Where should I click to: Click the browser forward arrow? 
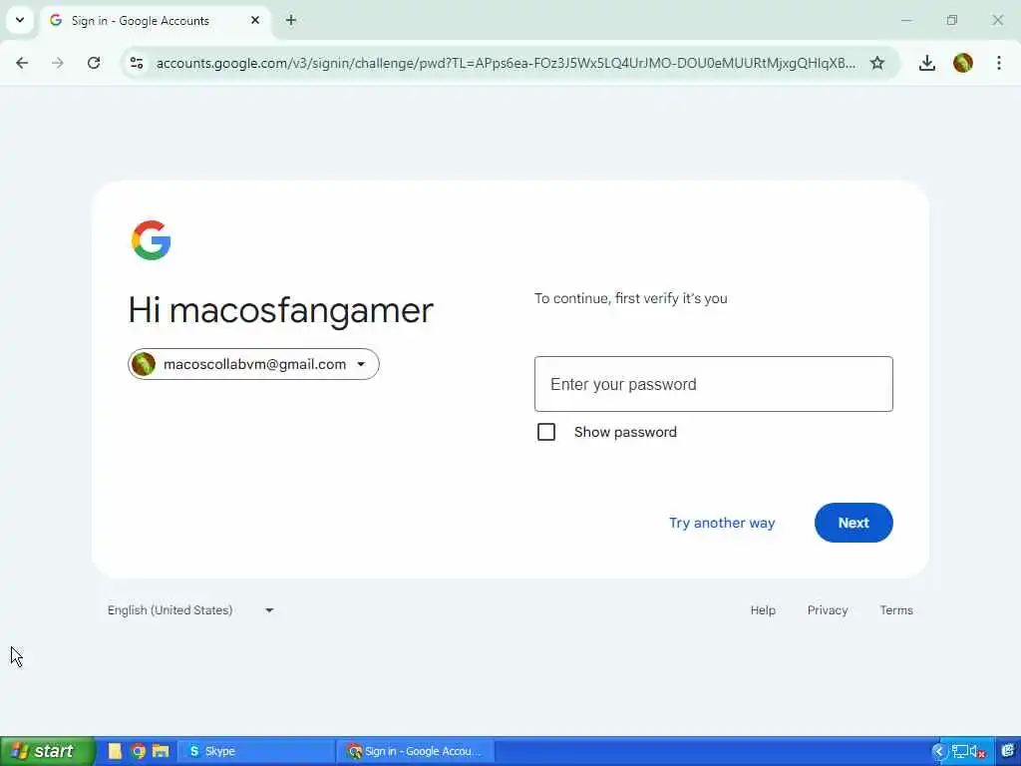point(58,63)
